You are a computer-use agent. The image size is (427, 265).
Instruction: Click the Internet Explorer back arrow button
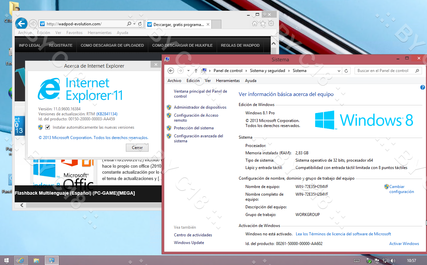point(21,24)
